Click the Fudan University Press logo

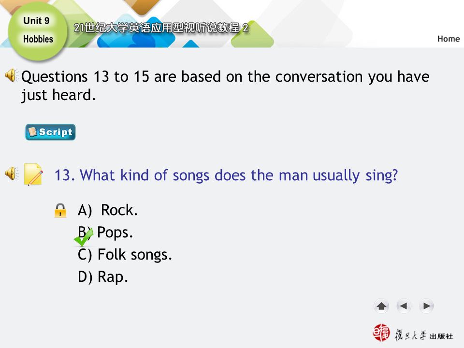[413, 333]
